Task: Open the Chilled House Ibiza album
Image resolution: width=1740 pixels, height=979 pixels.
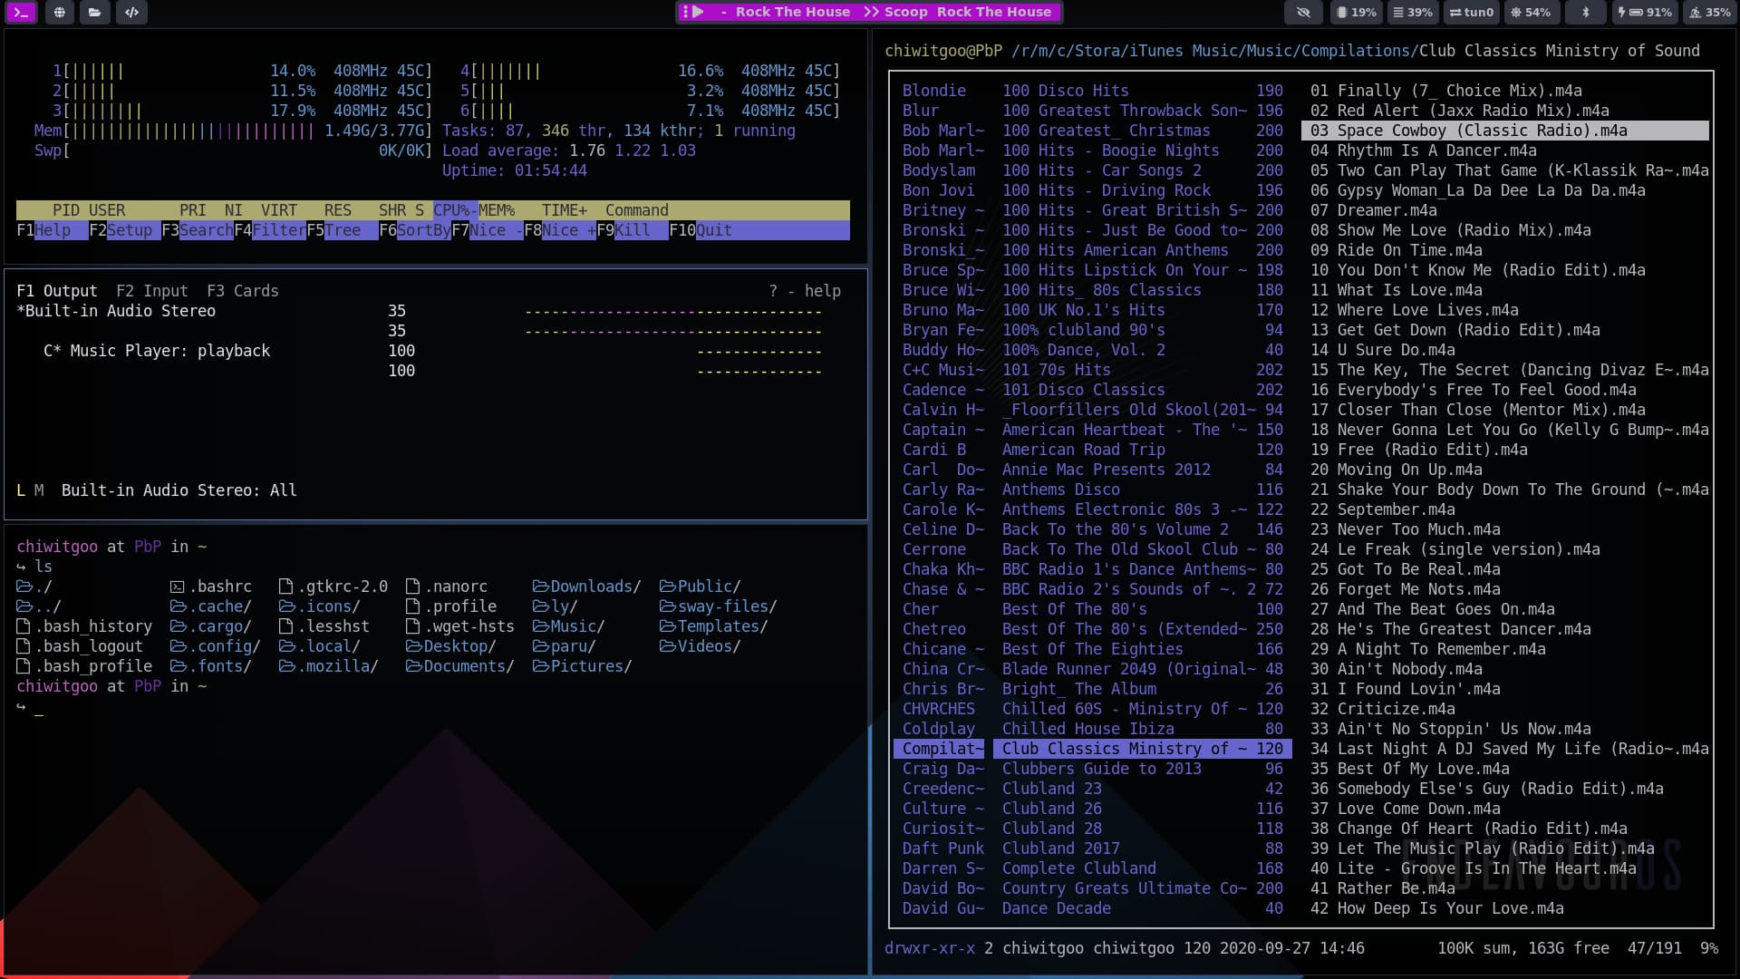Action: (x=1143, y=729)
